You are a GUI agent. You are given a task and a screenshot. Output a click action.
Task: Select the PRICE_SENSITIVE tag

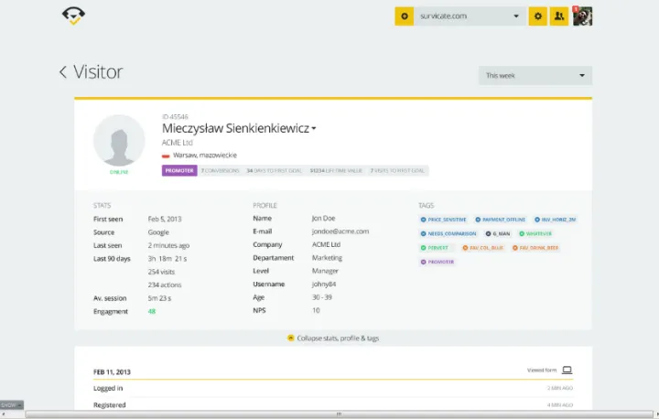(444, 220)
